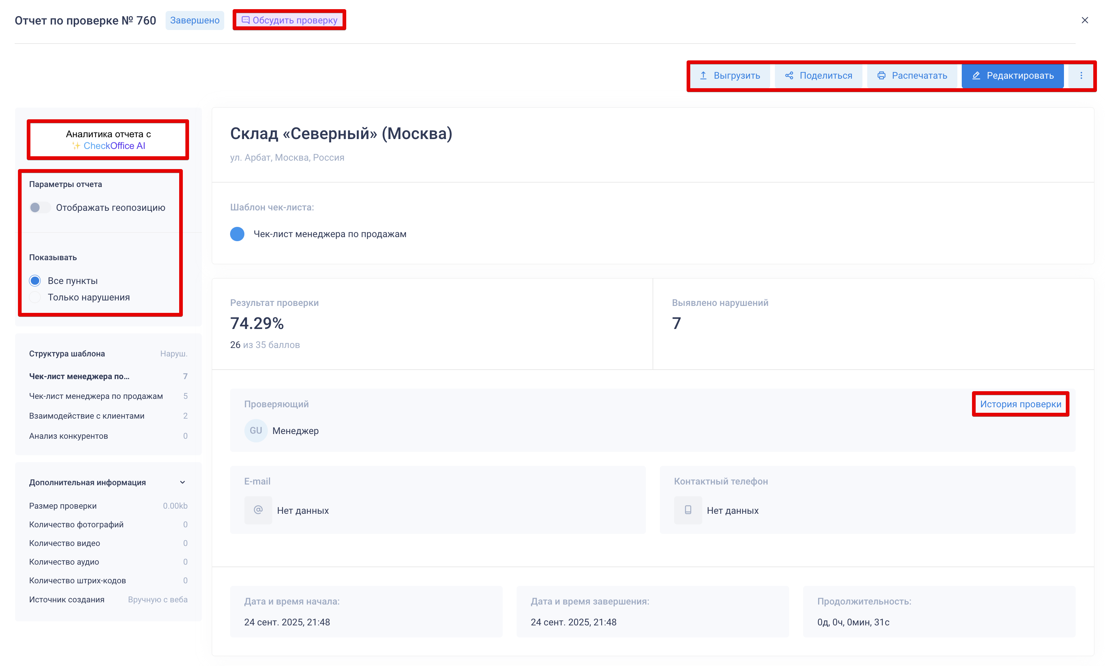
Task: Select the bold Чек-лист менеджера по… root item
Action: point(79,376)
